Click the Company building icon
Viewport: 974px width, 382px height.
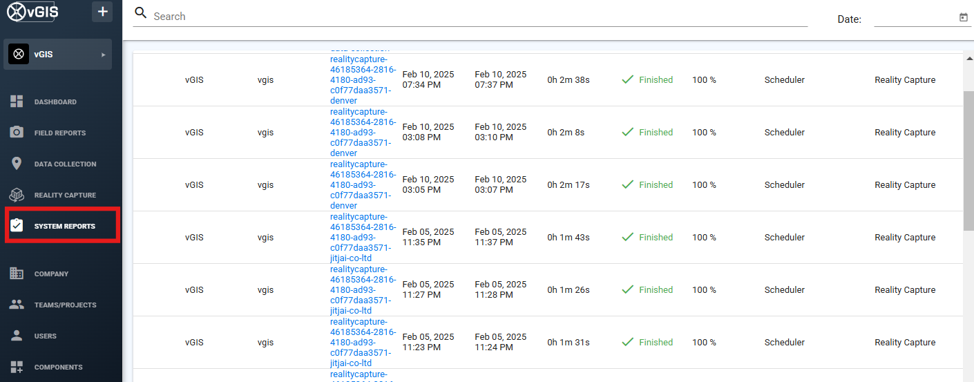coord(17,274)
